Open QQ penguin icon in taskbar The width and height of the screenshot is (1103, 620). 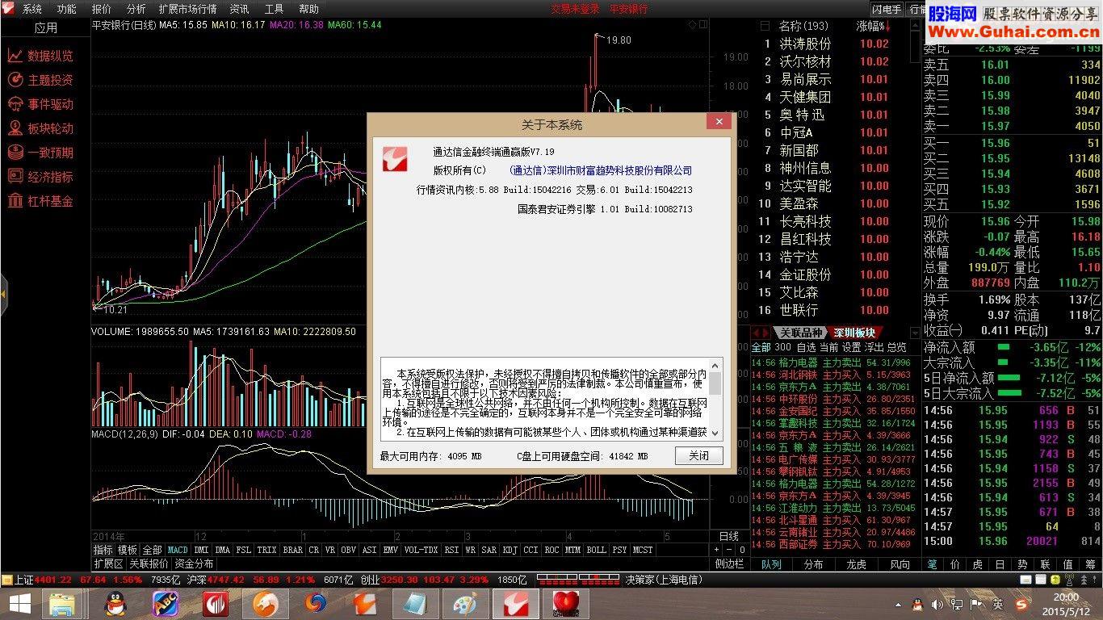pyautogui.click(x=117, y=603)
